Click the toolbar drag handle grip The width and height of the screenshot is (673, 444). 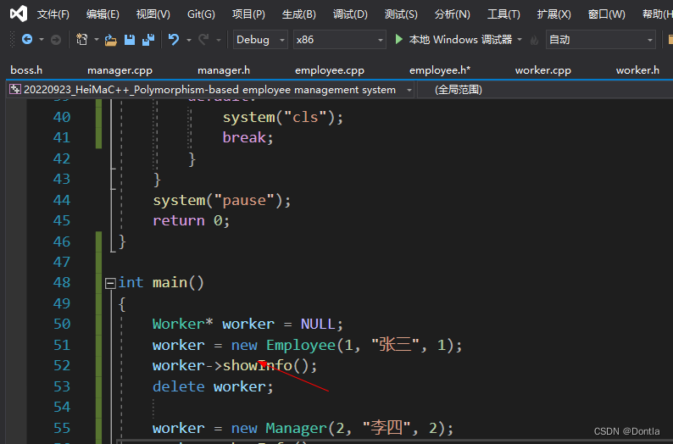tap(12, 40)
